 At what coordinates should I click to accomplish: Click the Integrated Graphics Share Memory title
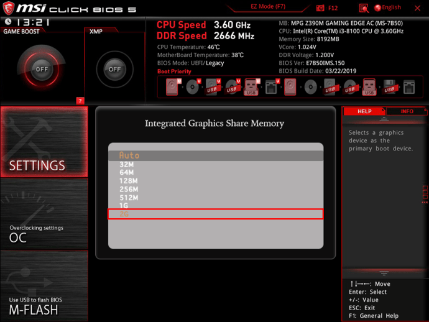point(214,123)
